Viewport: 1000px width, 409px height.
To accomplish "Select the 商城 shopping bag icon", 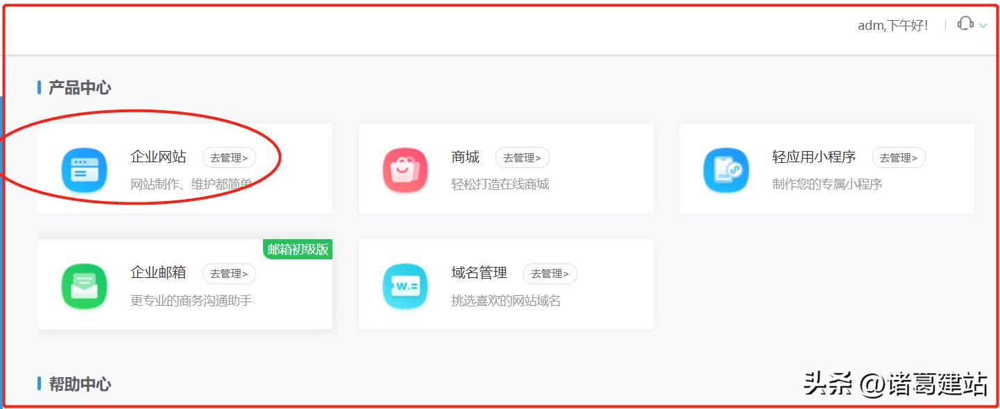I will point(405,168).
